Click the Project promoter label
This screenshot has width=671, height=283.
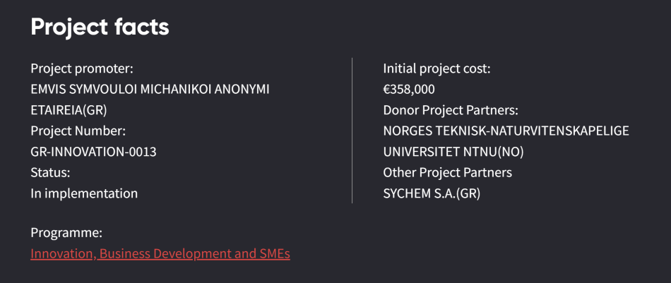82,68
